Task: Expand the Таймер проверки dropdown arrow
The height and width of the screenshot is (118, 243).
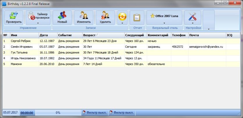Action: point(38,23)
